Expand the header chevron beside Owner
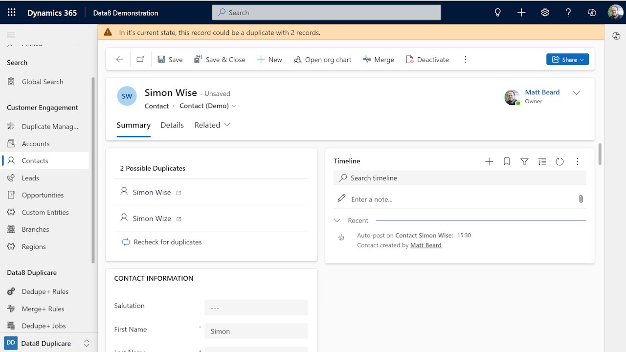Screen dimensions: 626x352 [577, 93]
